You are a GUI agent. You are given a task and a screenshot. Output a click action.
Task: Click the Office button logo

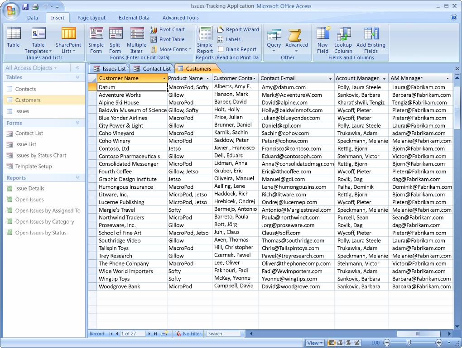11,10
